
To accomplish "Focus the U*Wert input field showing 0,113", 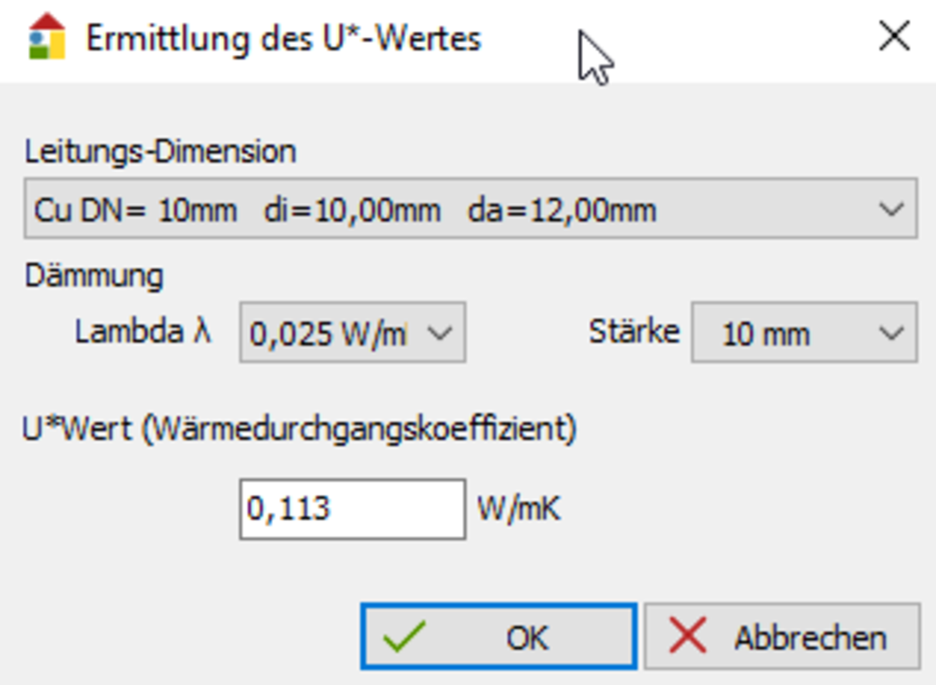I will (351, 509).
